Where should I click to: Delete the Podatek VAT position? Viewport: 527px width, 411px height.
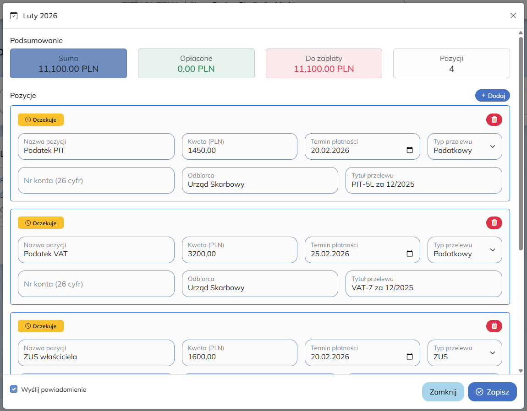[x=494, y=223]
